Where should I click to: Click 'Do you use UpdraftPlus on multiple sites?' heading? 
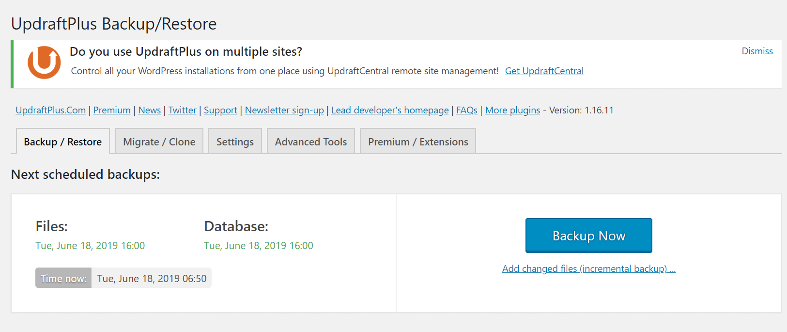186,51
